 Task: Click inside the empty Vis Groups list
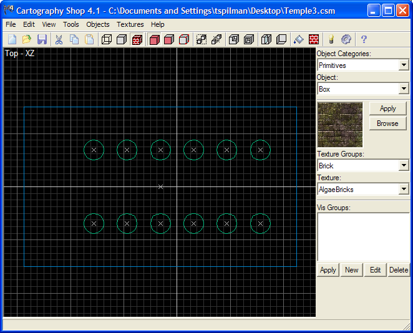(x=363, y=237)
